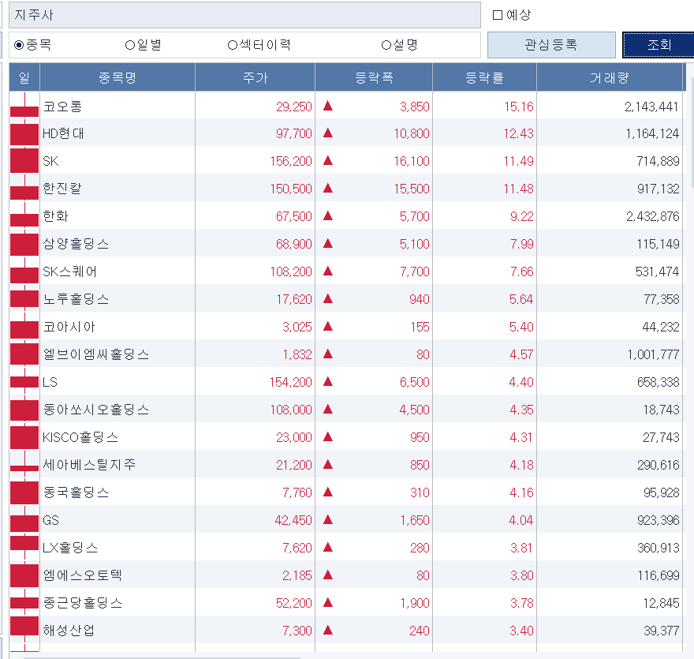This screenshot has width=694, height=659.
Task: Select the HD현대 stock name
Action: (63, 133)
